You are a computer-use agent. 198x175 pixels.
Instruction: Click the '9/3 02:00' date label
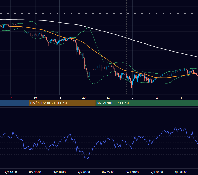[157, 172]
